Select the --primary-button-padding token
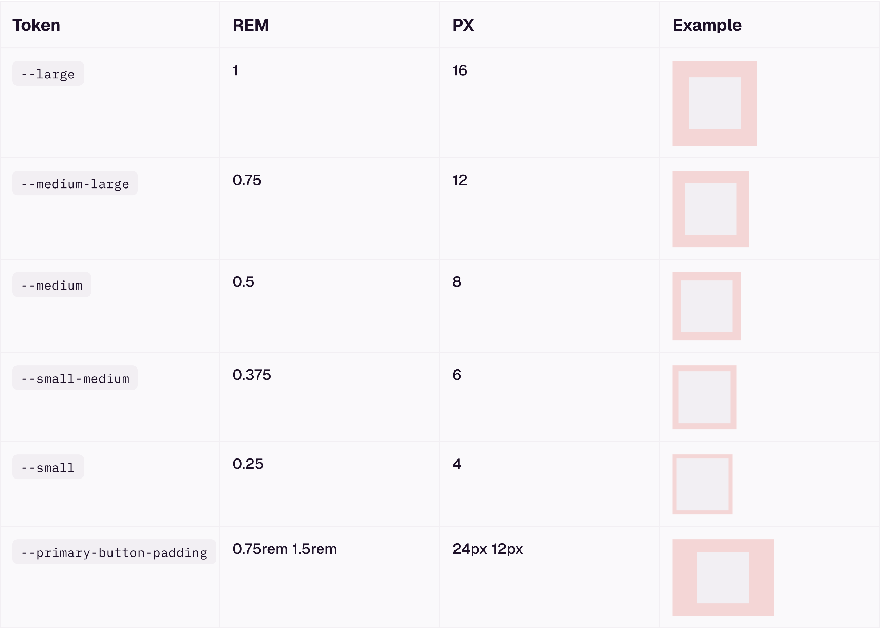The width and height of the screenshot is (880, 628). (x=114, y=552)
